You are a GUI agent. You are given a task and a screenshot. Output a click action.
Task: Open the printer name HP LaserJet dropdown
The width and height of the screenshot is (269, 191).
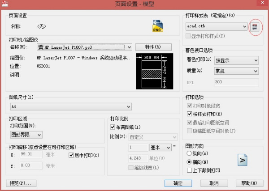coord(84,47)
